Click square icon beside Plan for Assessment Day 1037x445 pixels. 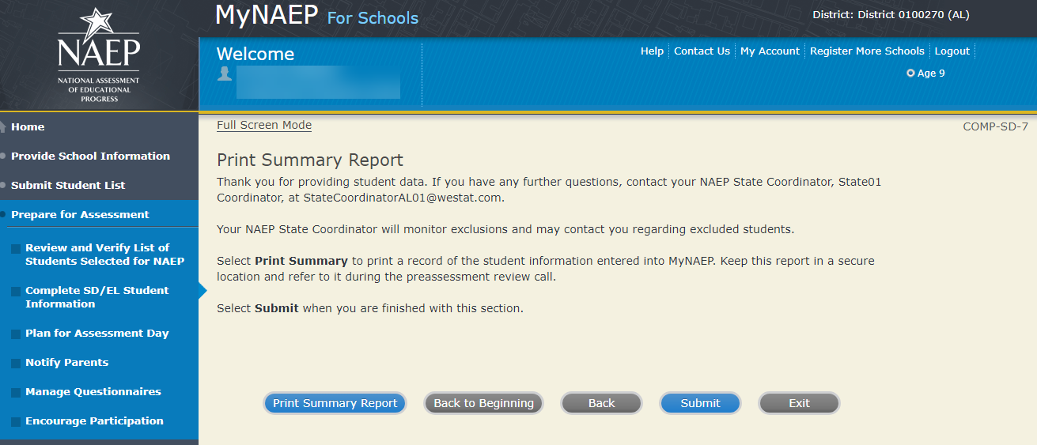click(x=16, y=334)
